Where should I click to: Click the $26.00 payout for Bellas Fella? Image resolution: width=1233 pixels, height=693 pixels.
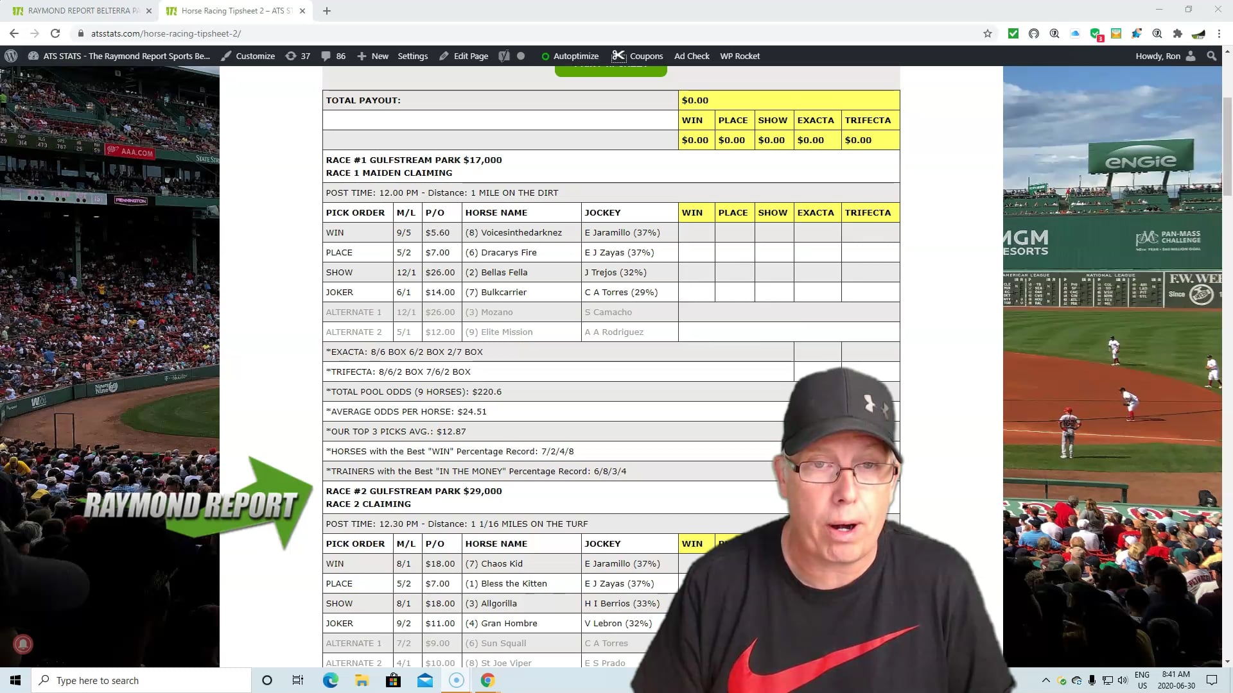pos(440,272)
